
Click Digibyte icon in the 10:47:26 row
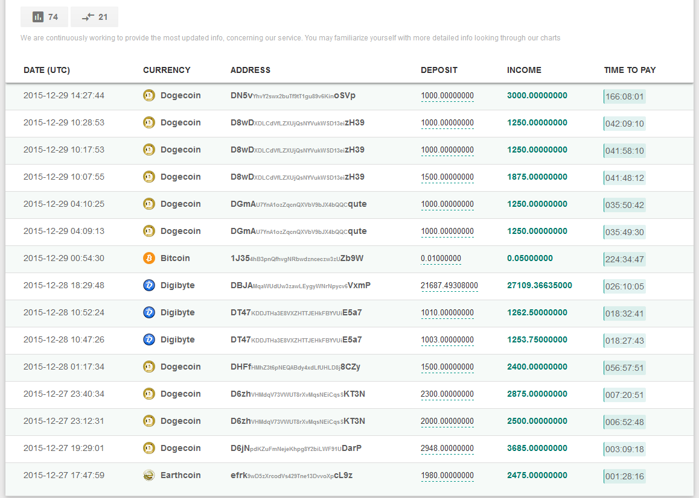(148, 339)
